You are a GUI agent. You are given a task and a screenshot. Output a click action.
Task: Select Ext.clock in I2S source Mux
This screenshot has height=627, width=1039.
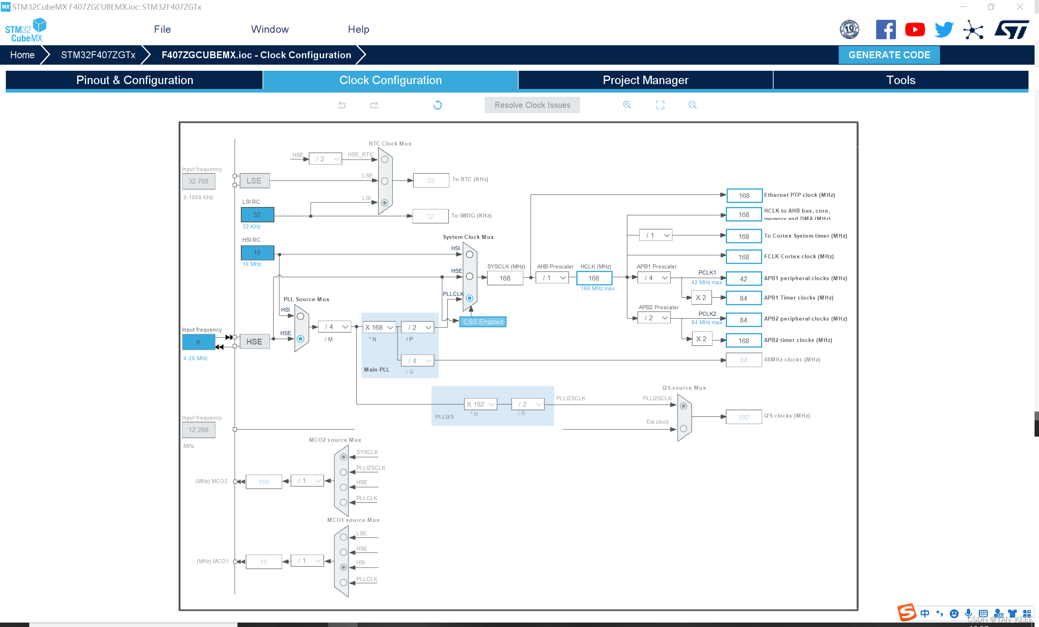click(683, 428)
